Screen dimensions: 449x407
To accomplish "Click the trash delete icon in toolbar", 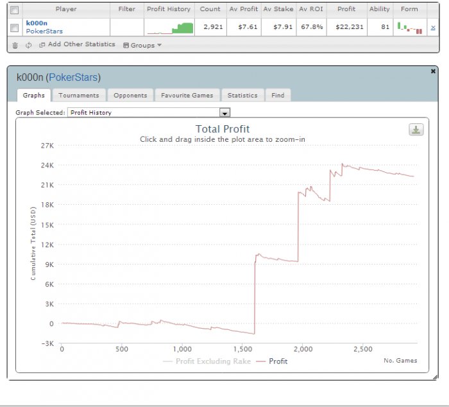I will [15, 46].
